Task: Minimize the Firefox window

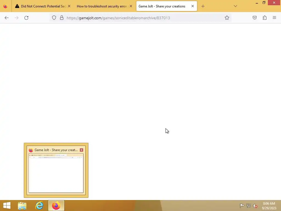Action: 257,3
